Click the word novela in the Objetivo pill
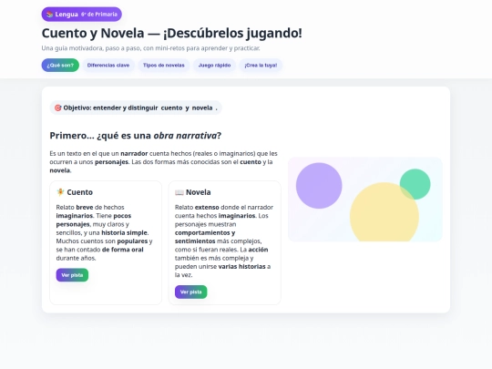The image size is (492, 369). pyautogui.click(x=202, y=108)
